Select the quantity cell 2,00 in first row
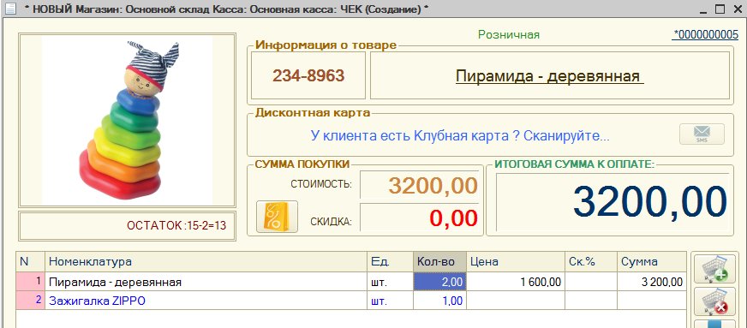747x328 pixels. tap(439, 282)
